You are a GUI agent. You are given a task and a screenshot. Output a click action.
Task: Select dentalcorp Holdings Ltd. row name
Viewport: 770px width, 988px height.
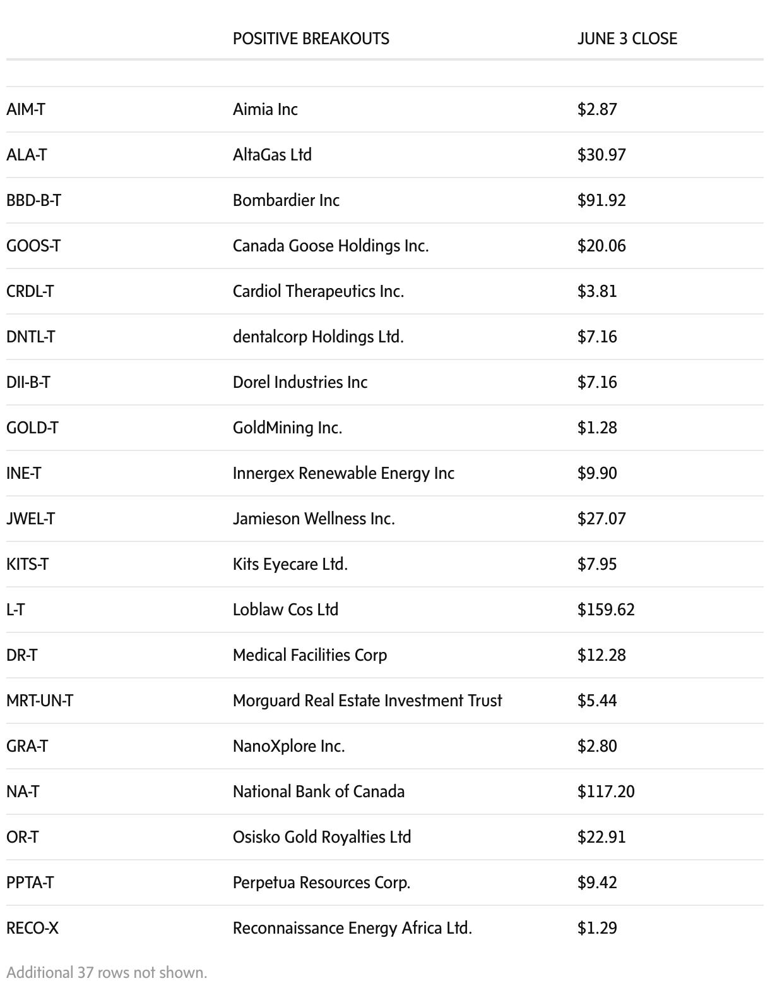coord(318,337)
